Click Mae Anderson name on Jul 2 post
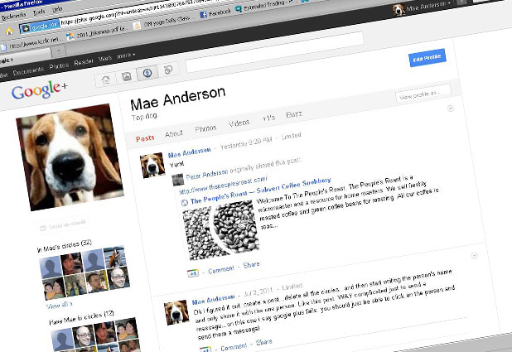The width and height of the screenshot is (512, 352). point(213,300)
